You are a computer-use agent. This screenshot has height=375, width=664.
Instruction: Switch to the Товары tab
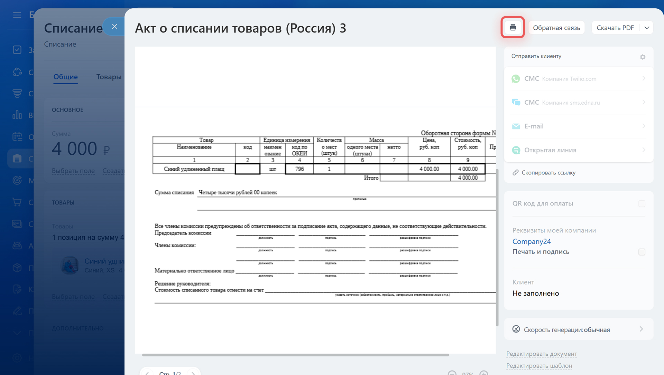[x=109, y=77]
